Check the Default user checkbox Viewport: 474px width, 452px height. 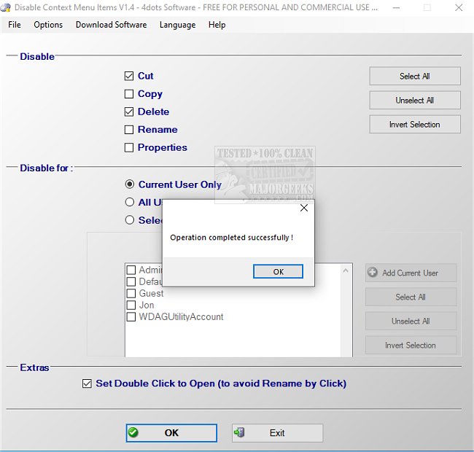click(131, 281)
